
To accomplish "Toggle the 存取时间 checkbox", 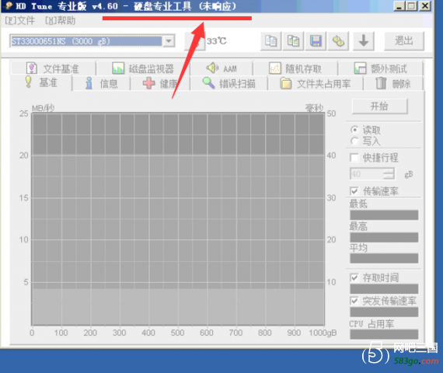I will pyautogui.click(x=354, y=277).
